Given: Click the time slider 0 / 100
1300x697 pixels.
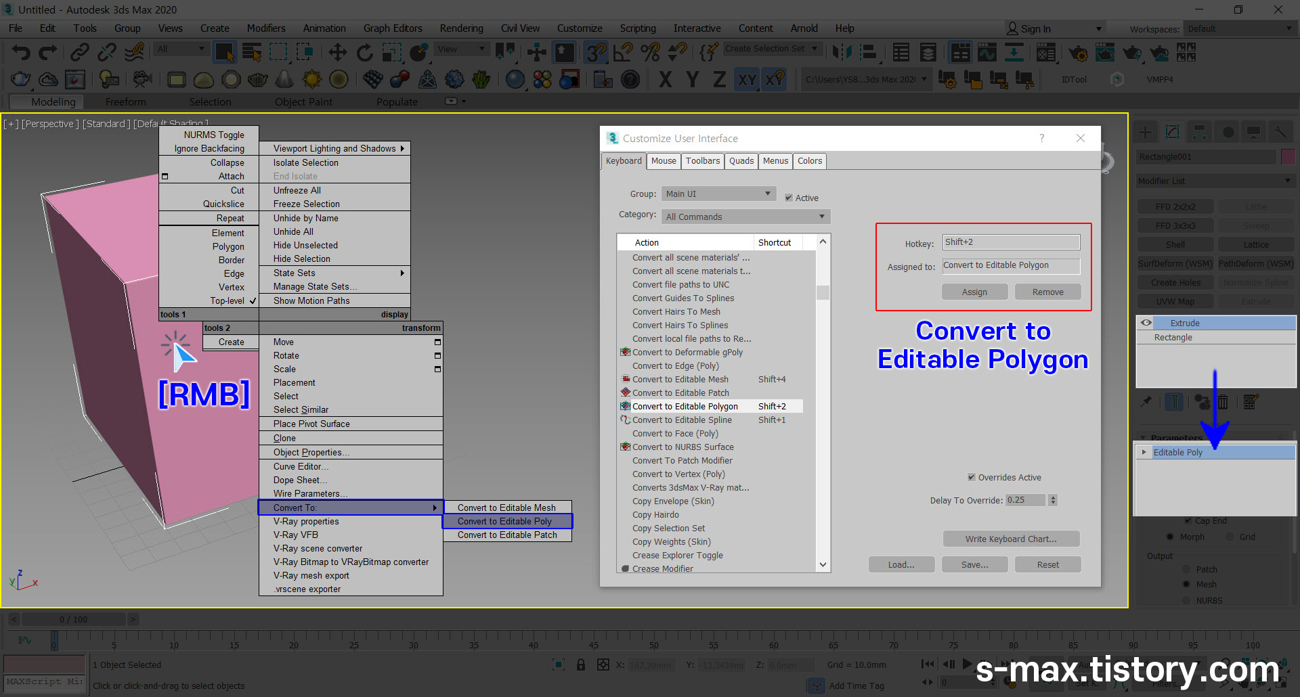Looking at the screenshot, I should [x=73, y=619].
